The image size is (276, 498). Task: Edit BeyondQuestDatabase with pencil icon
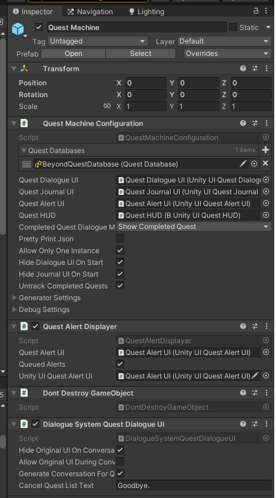pos(243,164)
